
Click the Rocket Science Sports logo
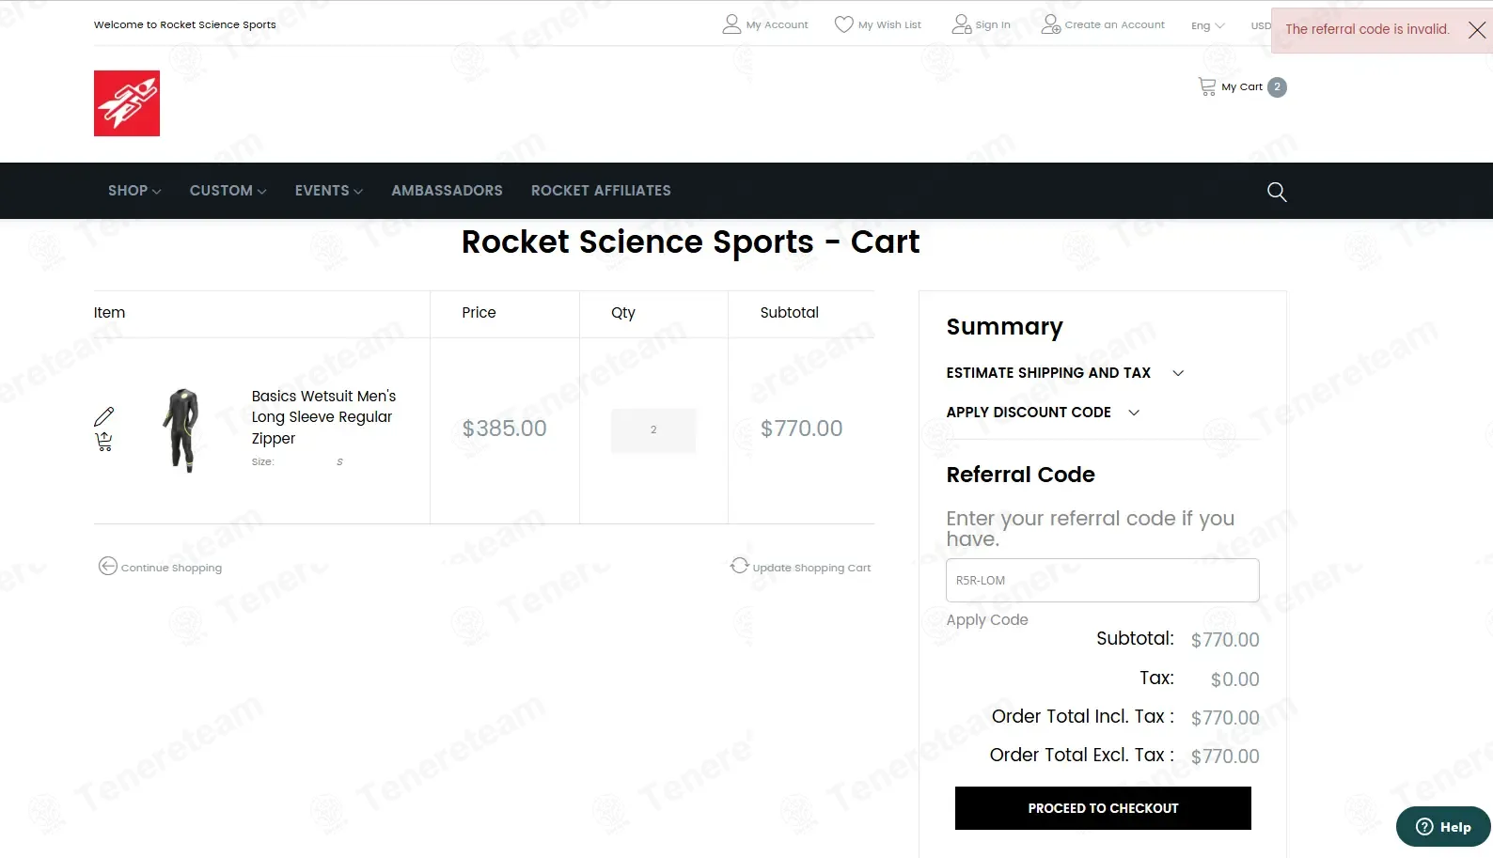127,103
